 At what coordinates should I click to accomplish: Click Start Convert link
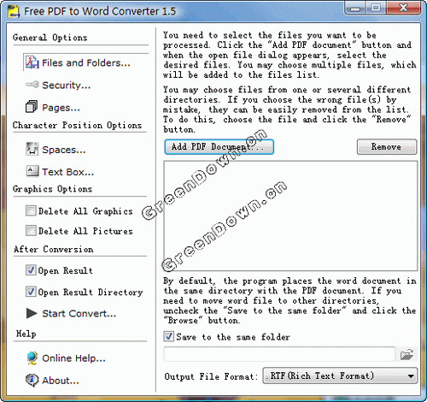(x=79, y=314)
